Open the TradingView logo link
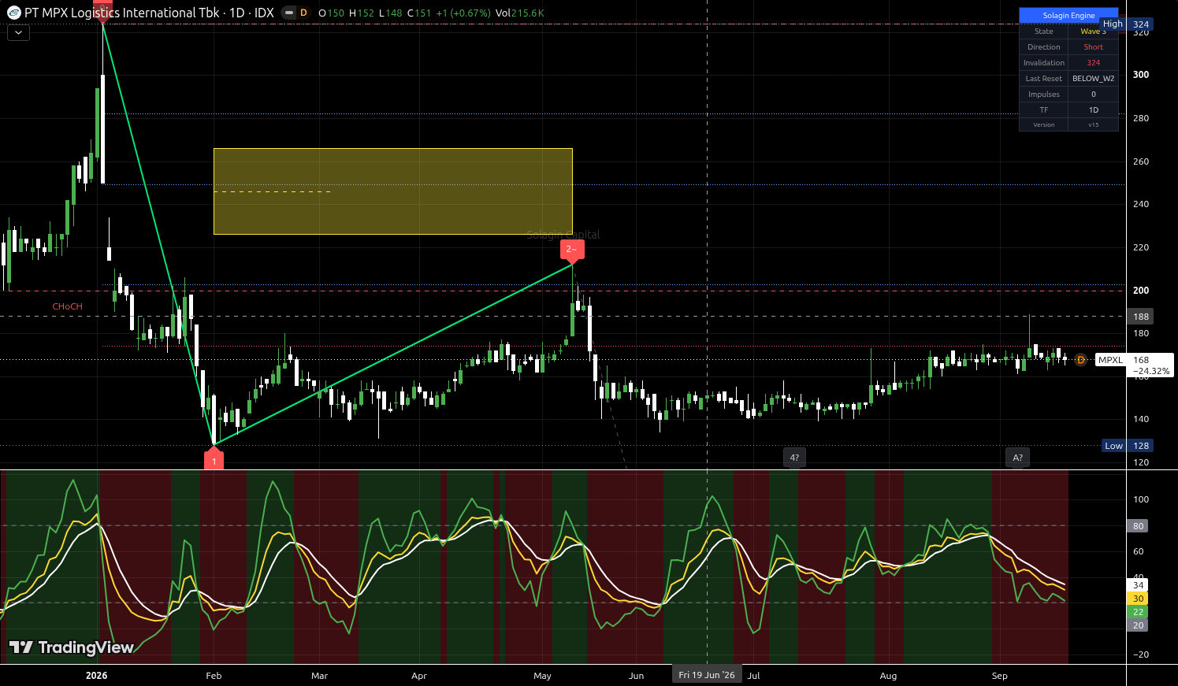Screen dimensions: 1178x686 tap(71, 647)
